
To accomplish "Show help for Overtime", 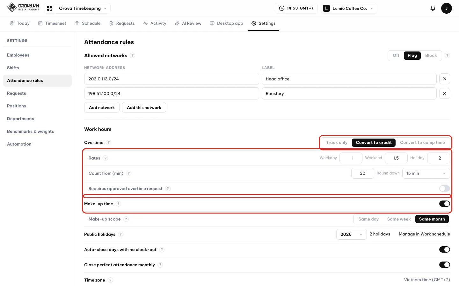I will 109,142.
